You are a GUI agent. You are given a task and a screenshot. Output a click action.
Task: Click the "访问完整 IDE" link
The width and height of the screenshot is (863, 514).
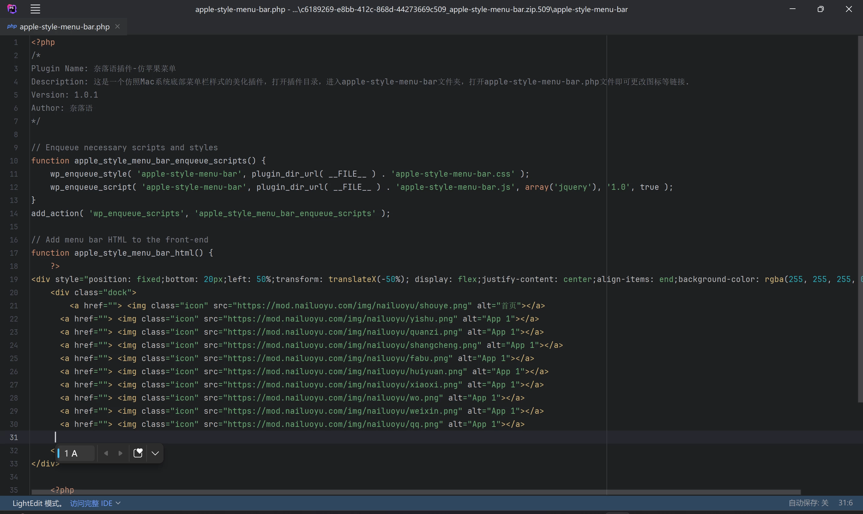click(91, 503)
